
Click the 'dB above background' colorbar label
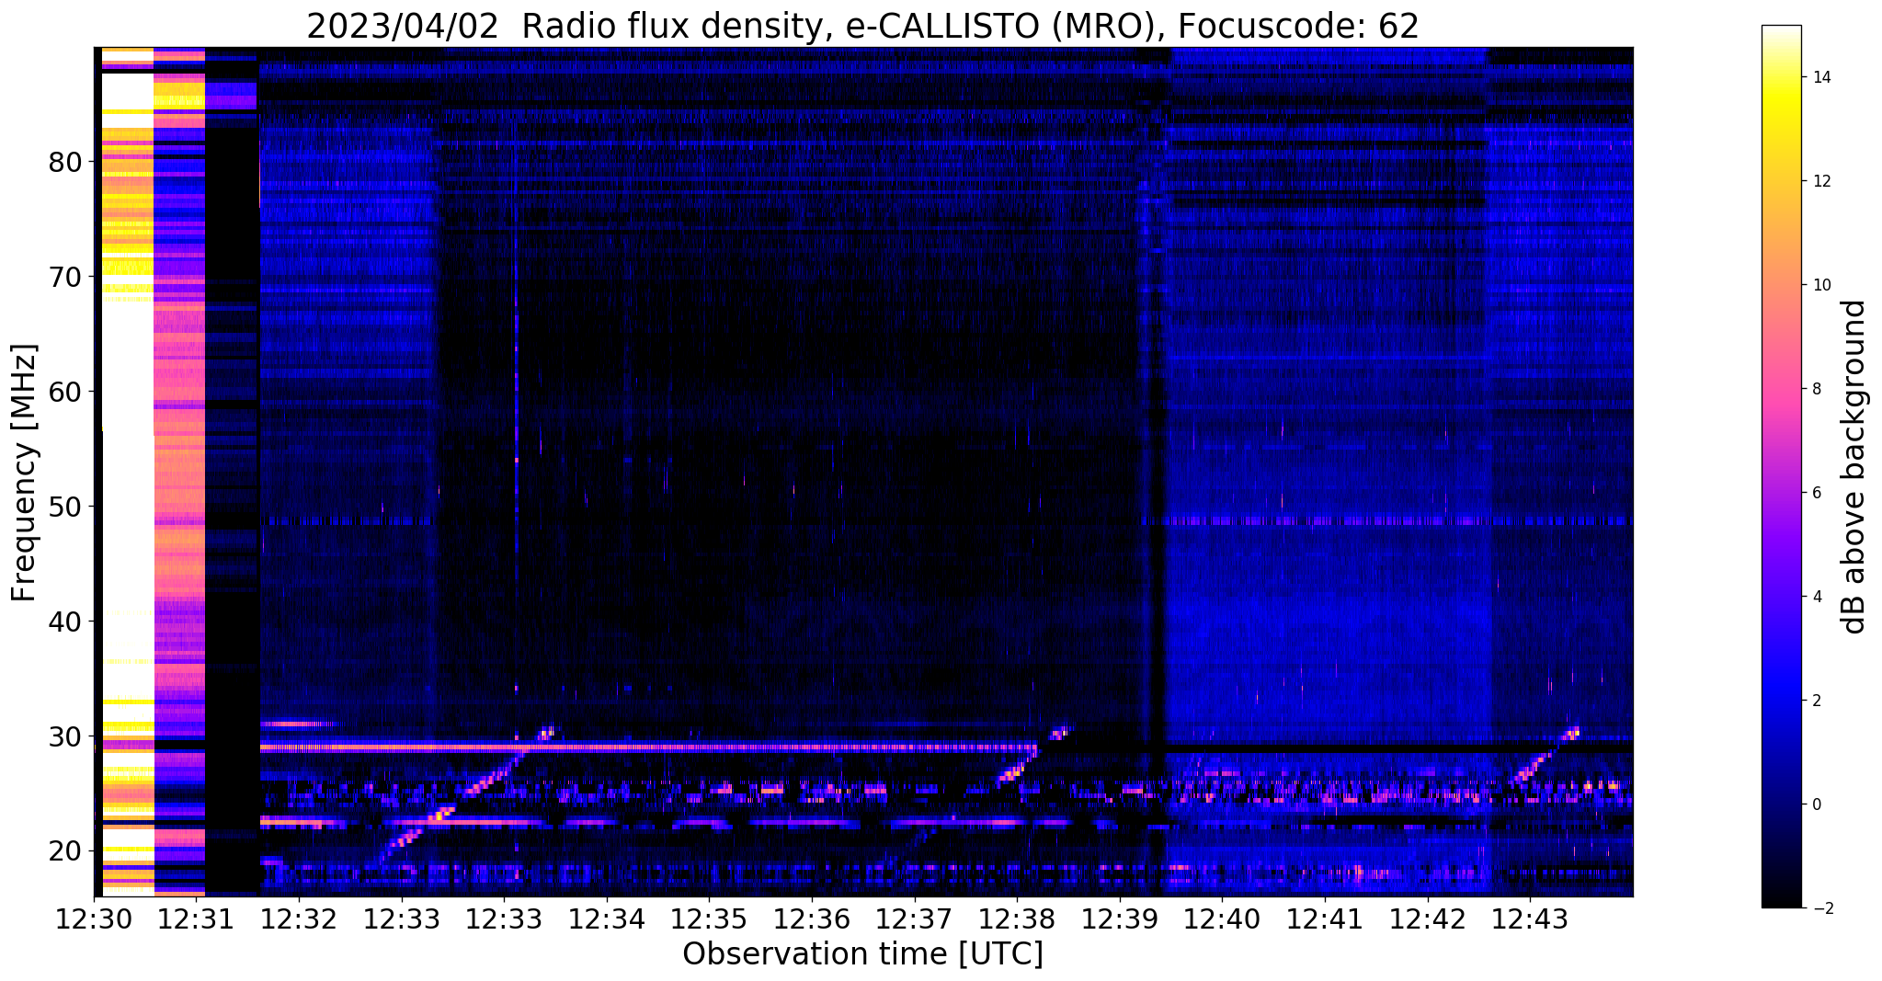click(1854, 466)
